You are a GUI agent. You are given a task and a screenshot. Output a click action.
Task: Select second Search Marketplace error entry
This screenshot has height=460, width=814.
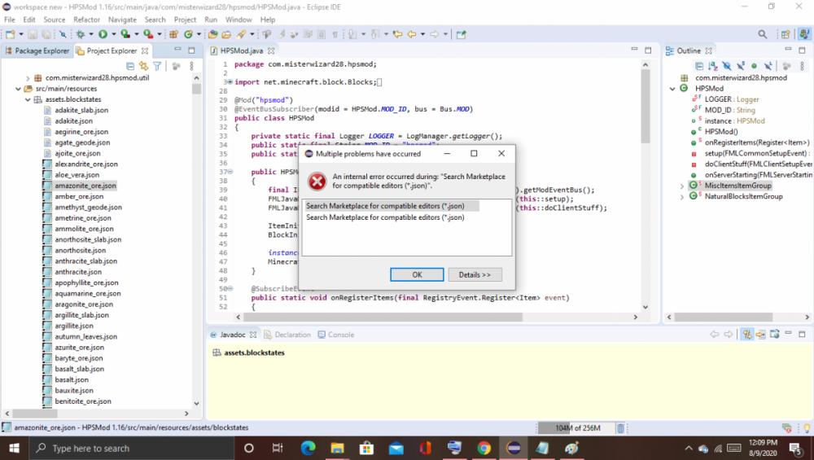(x=385, y=217)
